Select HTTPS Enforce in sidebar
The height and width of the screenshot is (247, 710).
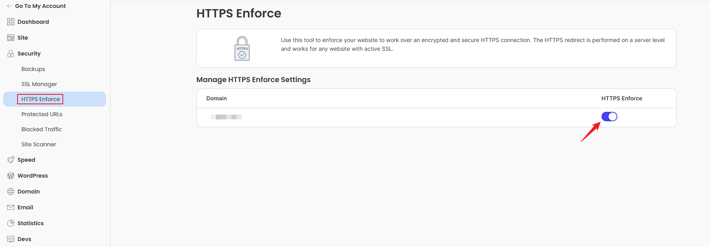pos(41,99)
